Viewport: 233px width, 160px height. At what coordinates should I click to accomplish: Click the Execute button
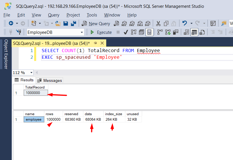coord(101,32)
